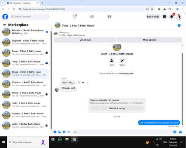Screen dimensions: 186x148
Task: Open more actions plus icon in composer
Action: point(55,132)
